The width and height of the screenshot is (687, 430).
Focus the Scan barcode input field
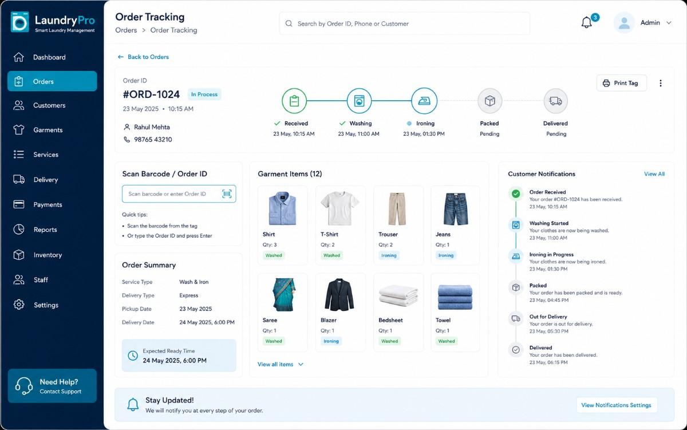pyautogui.click(x=179, y=194)
